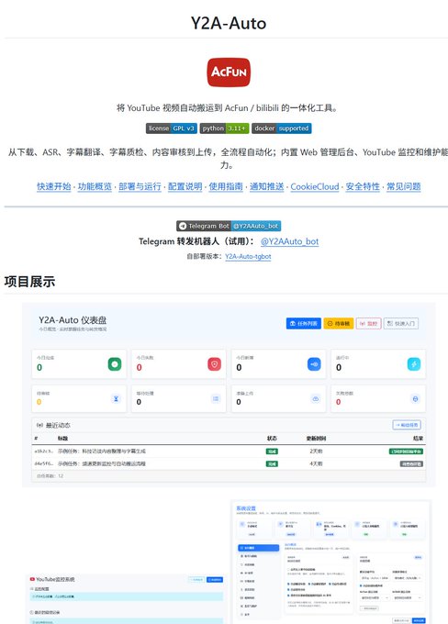Jump to 安全特性 section

363,186
